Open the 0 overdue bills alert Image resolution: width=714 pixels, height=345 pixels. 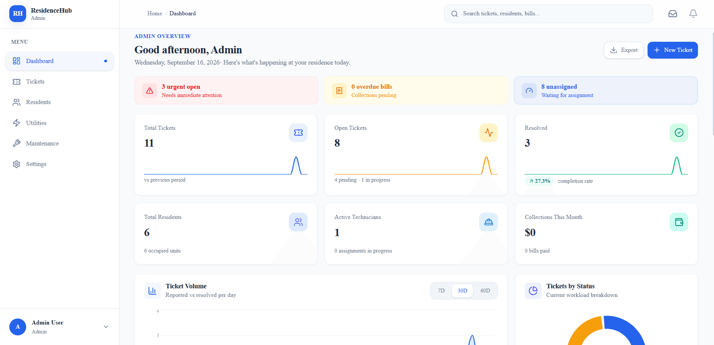pos(416,91)
